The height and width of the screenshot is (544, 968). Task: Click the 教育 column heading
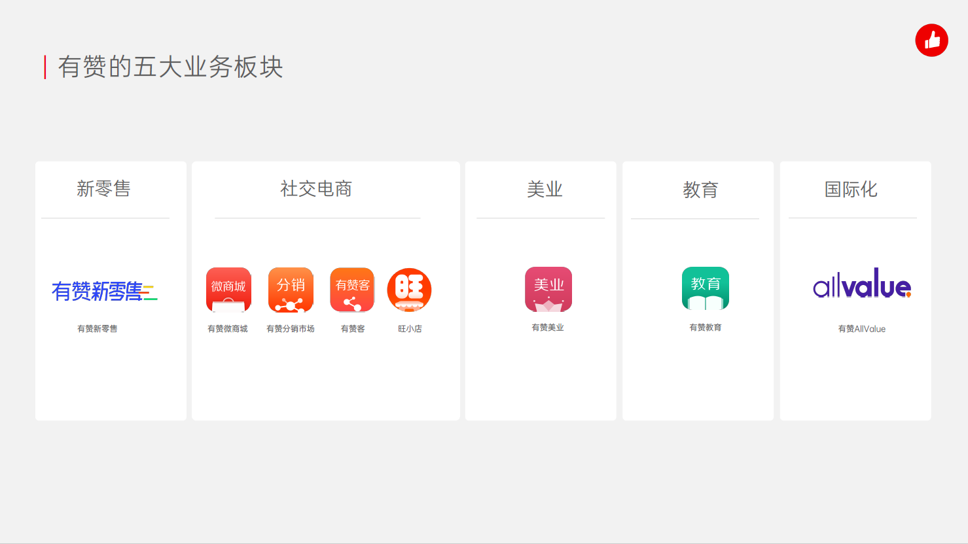700,190
